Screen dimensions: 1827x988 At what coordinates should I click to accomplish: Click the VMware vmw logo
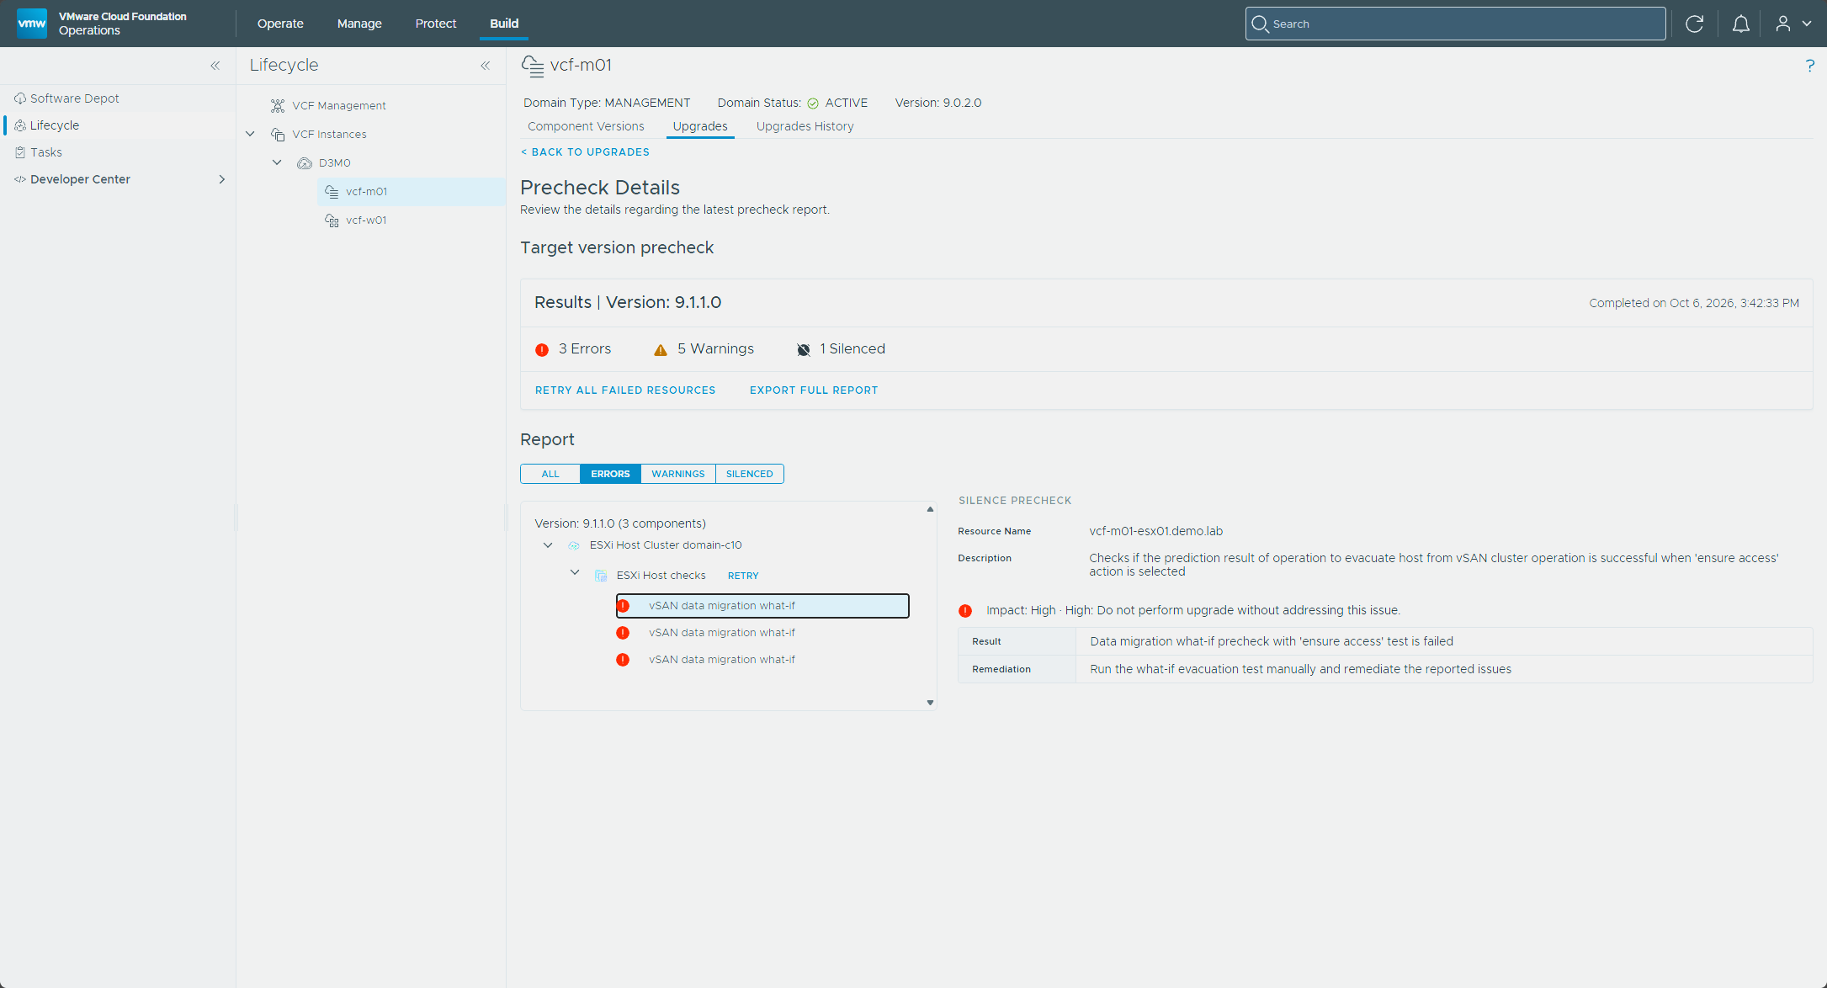click(32, 24)
